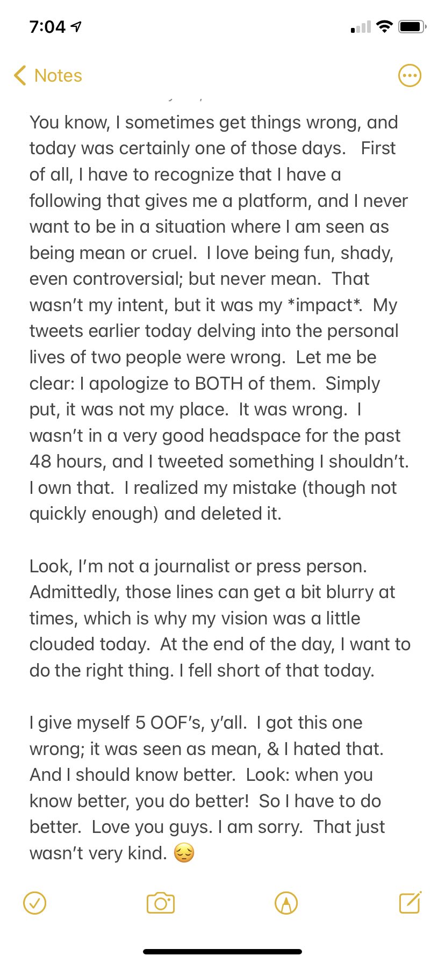This screenshot has width=445, height=963.
Task: Start the markup pen tool
Action: coord(286,903)
